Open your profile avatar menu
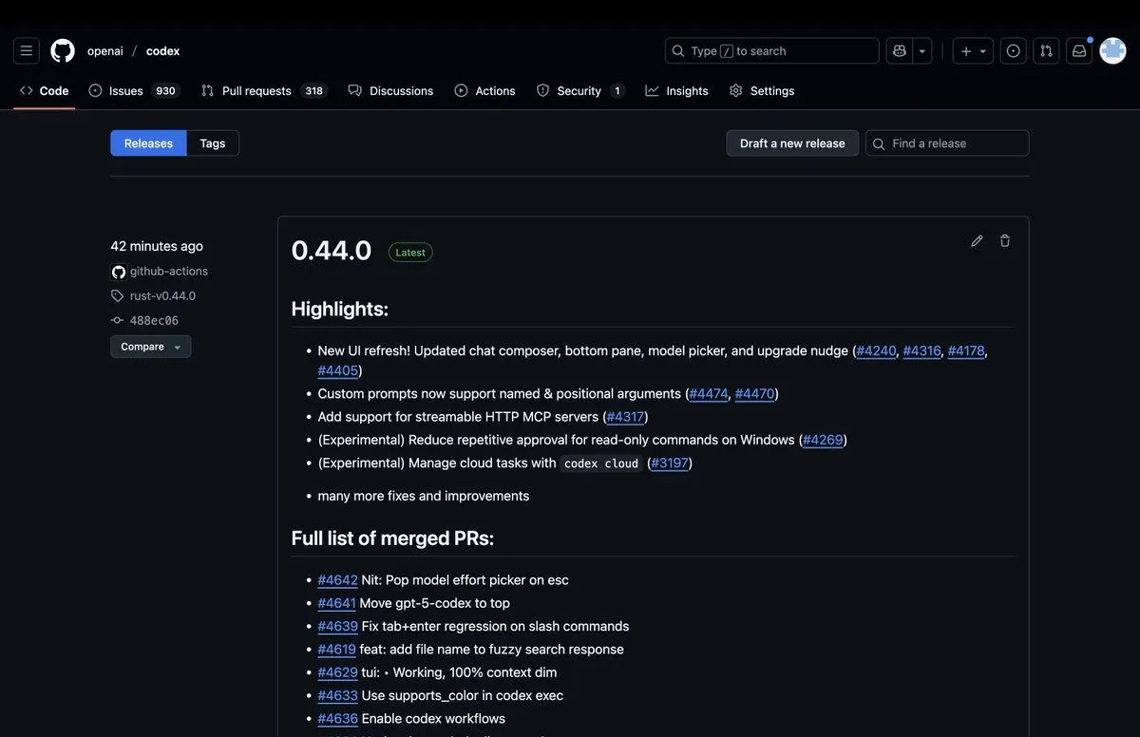The height and width of the screenshot is (737, 1140). coord(1111,49)
